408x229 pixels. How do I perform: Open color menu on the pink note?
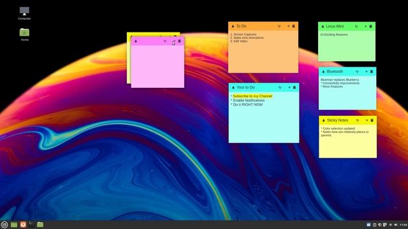136,41
